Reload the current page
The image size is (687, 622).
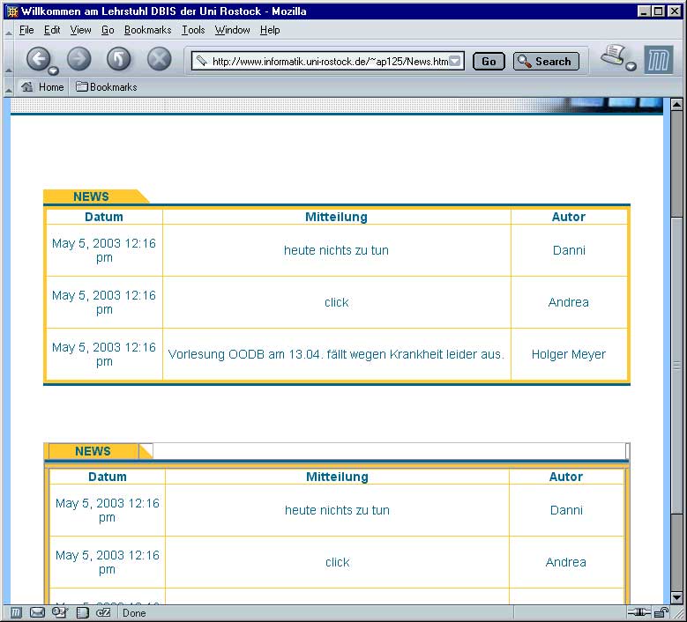119,59
